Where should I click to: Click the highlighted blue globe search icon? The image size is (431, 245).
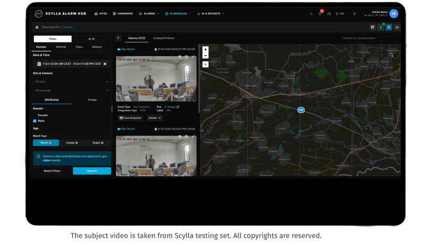coord(389,27)
